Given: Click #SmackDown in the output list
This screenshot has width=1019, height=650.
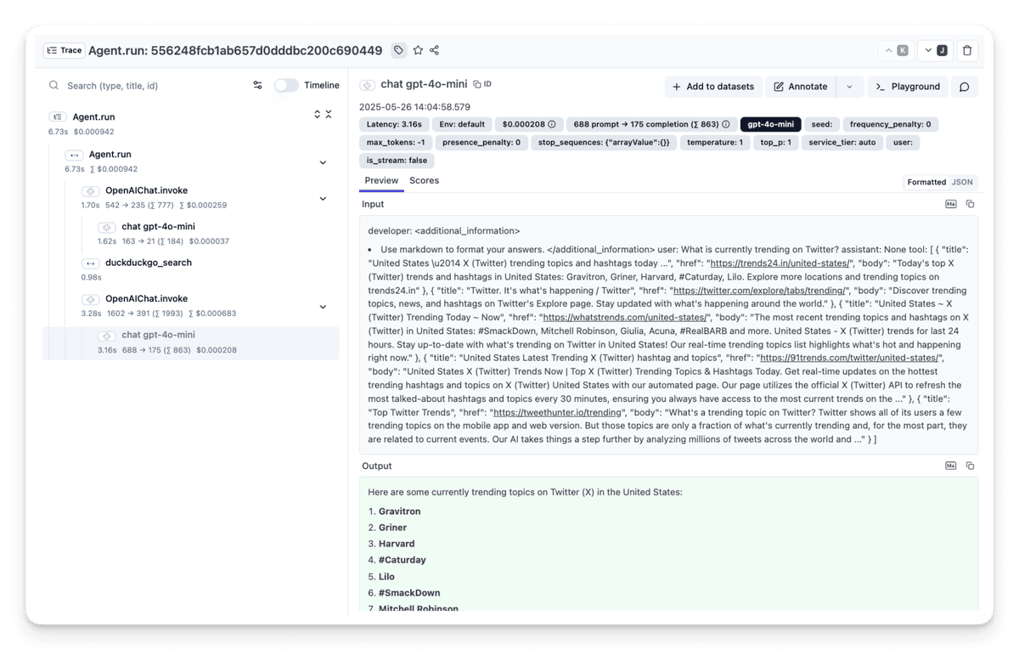Looking at the screenshot, I should [409, 593].
